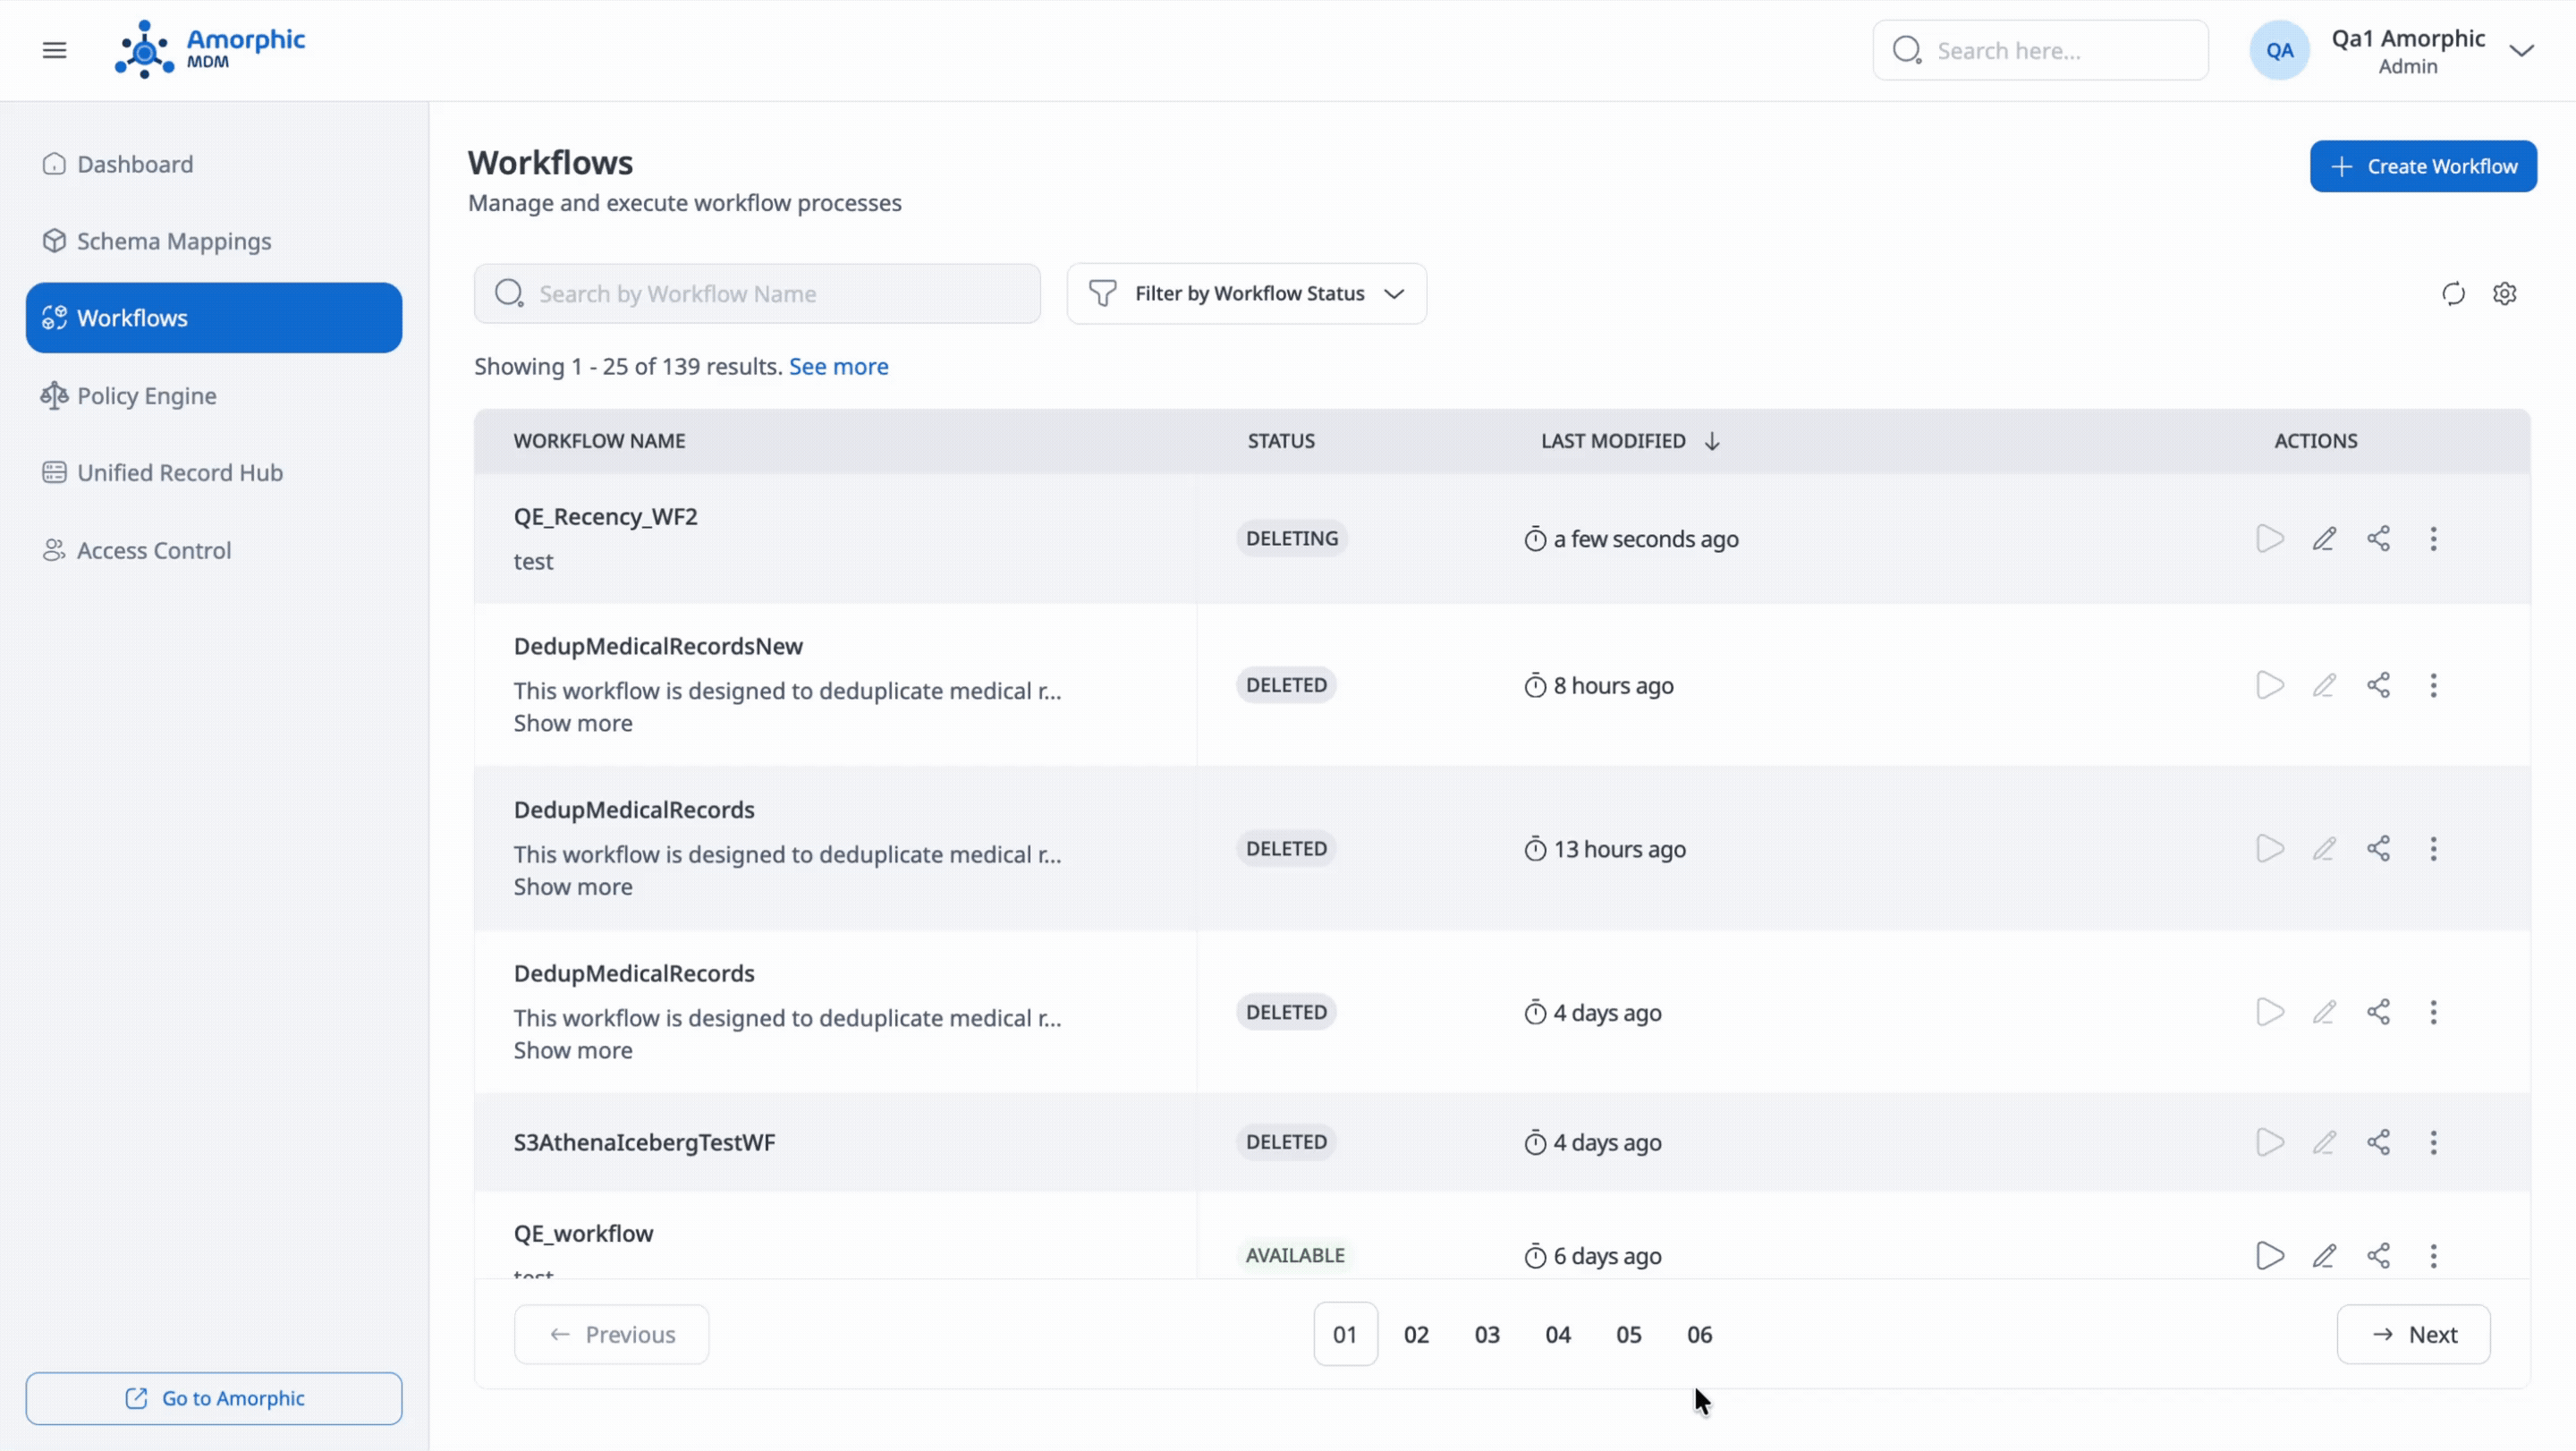The width and height of the screenshot is (2576, 1451).
Task: Open more options for DedupMedicalRecordsNew
Action: click(2433, 685)
